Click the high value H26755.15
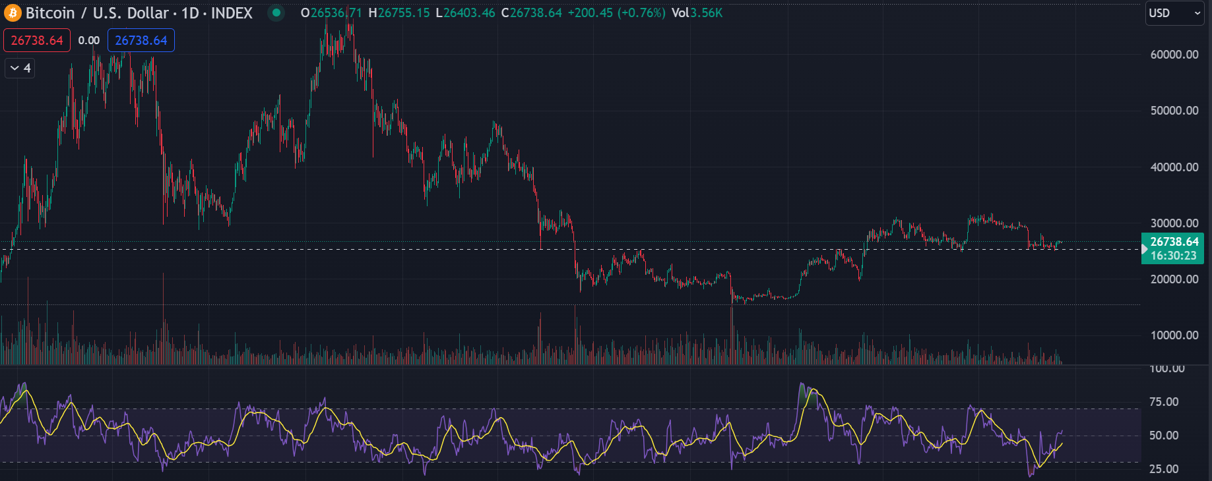Viewport: 1212px width, 481px height. click(399, 13)
